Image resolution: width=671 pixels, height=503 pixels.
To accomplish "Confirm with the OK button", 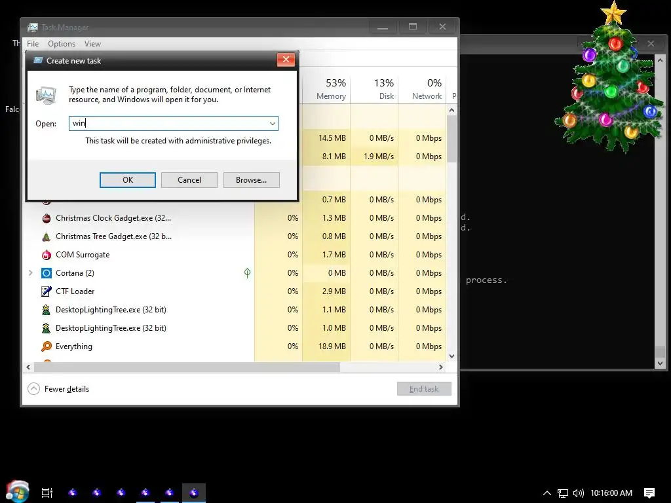I will click(128, 180).
